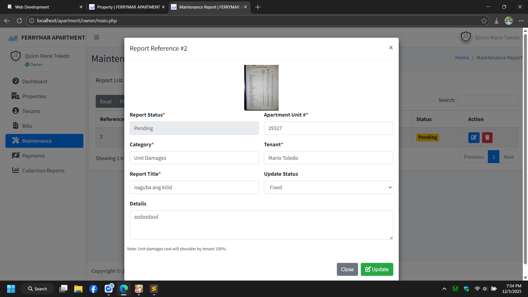Open Sublime Text from the taskbar
Image resolution: width=528 pixels, height=297 pixels.
pyautogui.click(x=154, y=289)
